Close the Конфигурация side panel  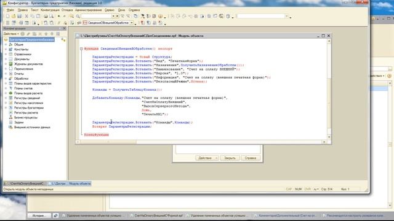click(64, 28)
